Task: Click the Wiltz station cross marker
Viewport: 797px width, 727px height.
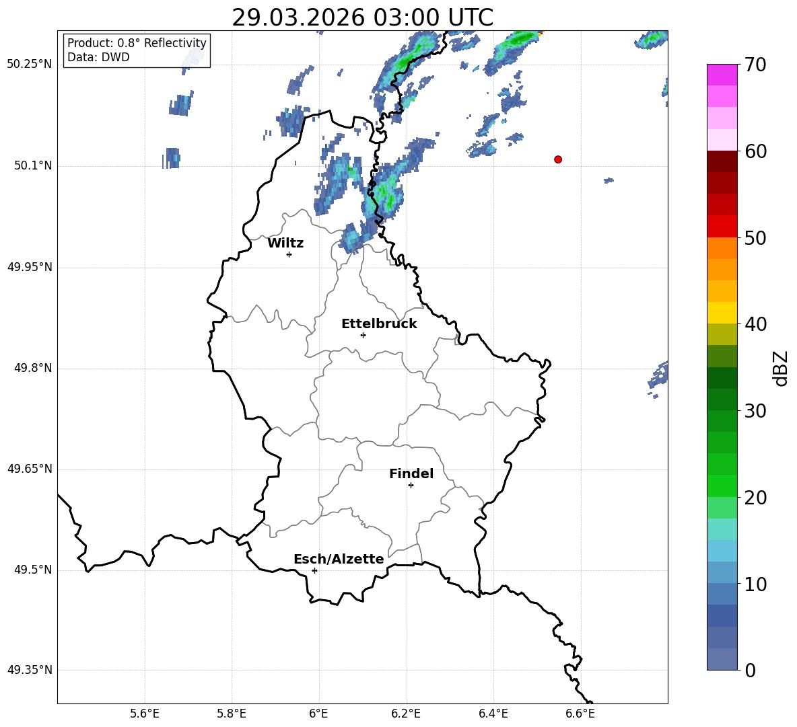Action: pos(289,254)
